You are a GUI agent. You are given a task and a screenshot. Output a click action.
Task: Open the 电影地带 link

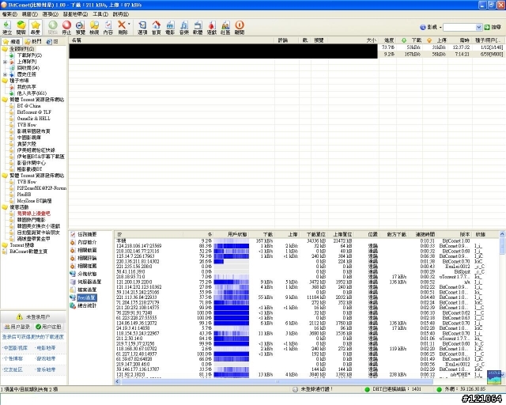[45, 348]
